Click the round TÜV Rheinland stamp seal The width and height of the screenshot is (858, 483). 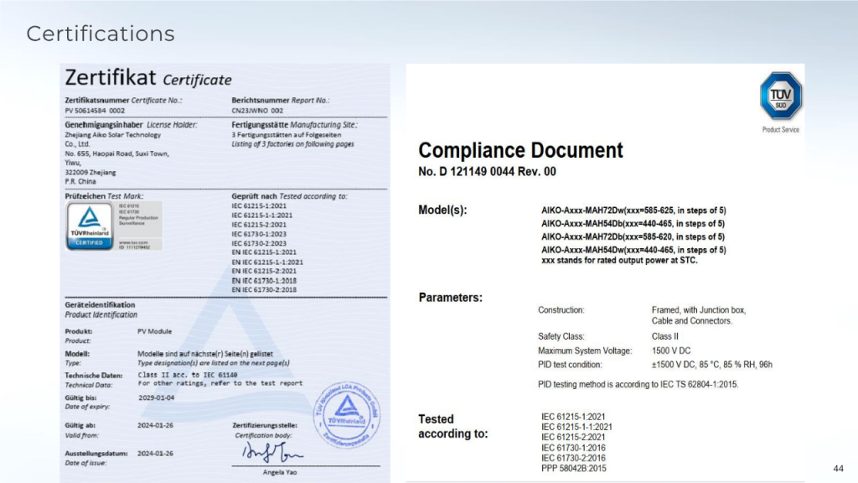346,414
